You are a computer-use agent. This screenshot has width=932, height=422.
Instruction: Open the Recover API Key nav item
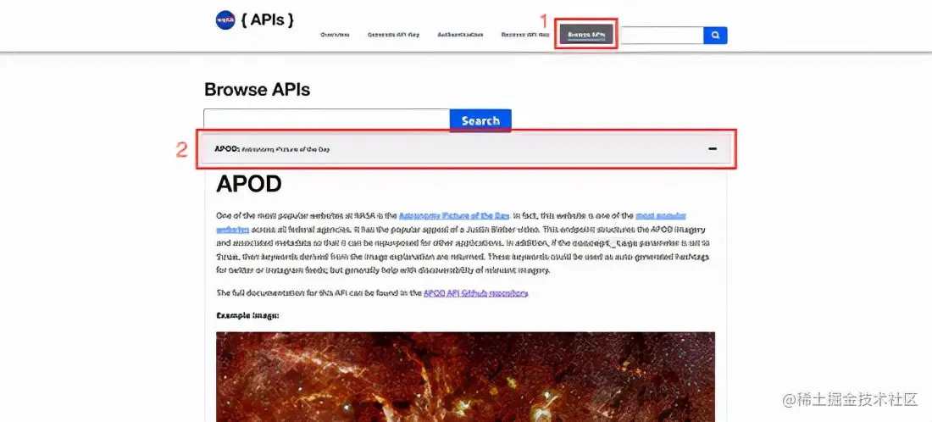tap(524, 35)
